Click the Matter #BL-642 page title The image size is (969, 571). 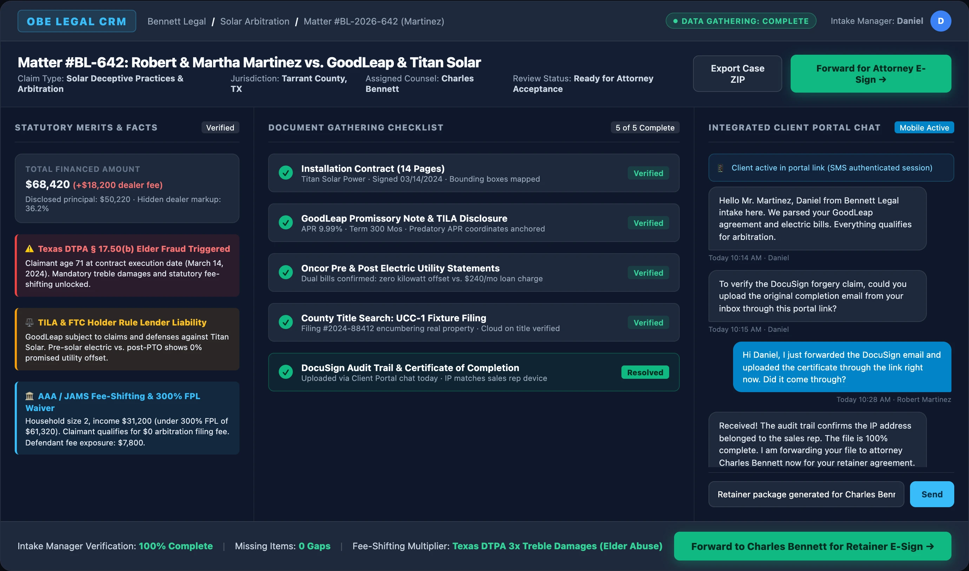(249, 62)
